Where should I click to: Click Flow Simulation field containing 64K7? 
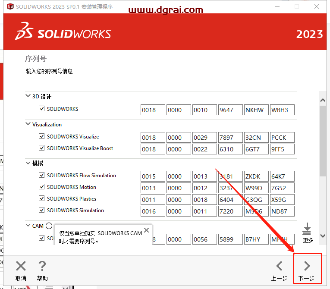[x=282, y=176]
